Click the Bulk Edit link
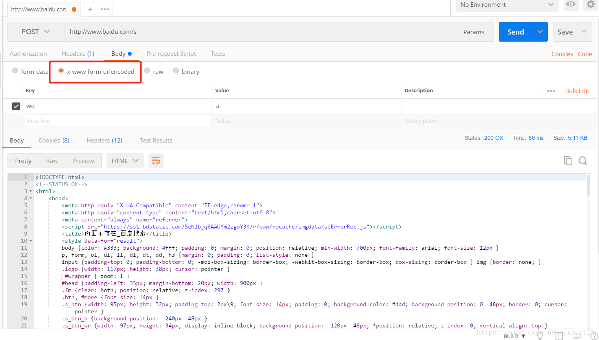 click(x=577, y=91)
